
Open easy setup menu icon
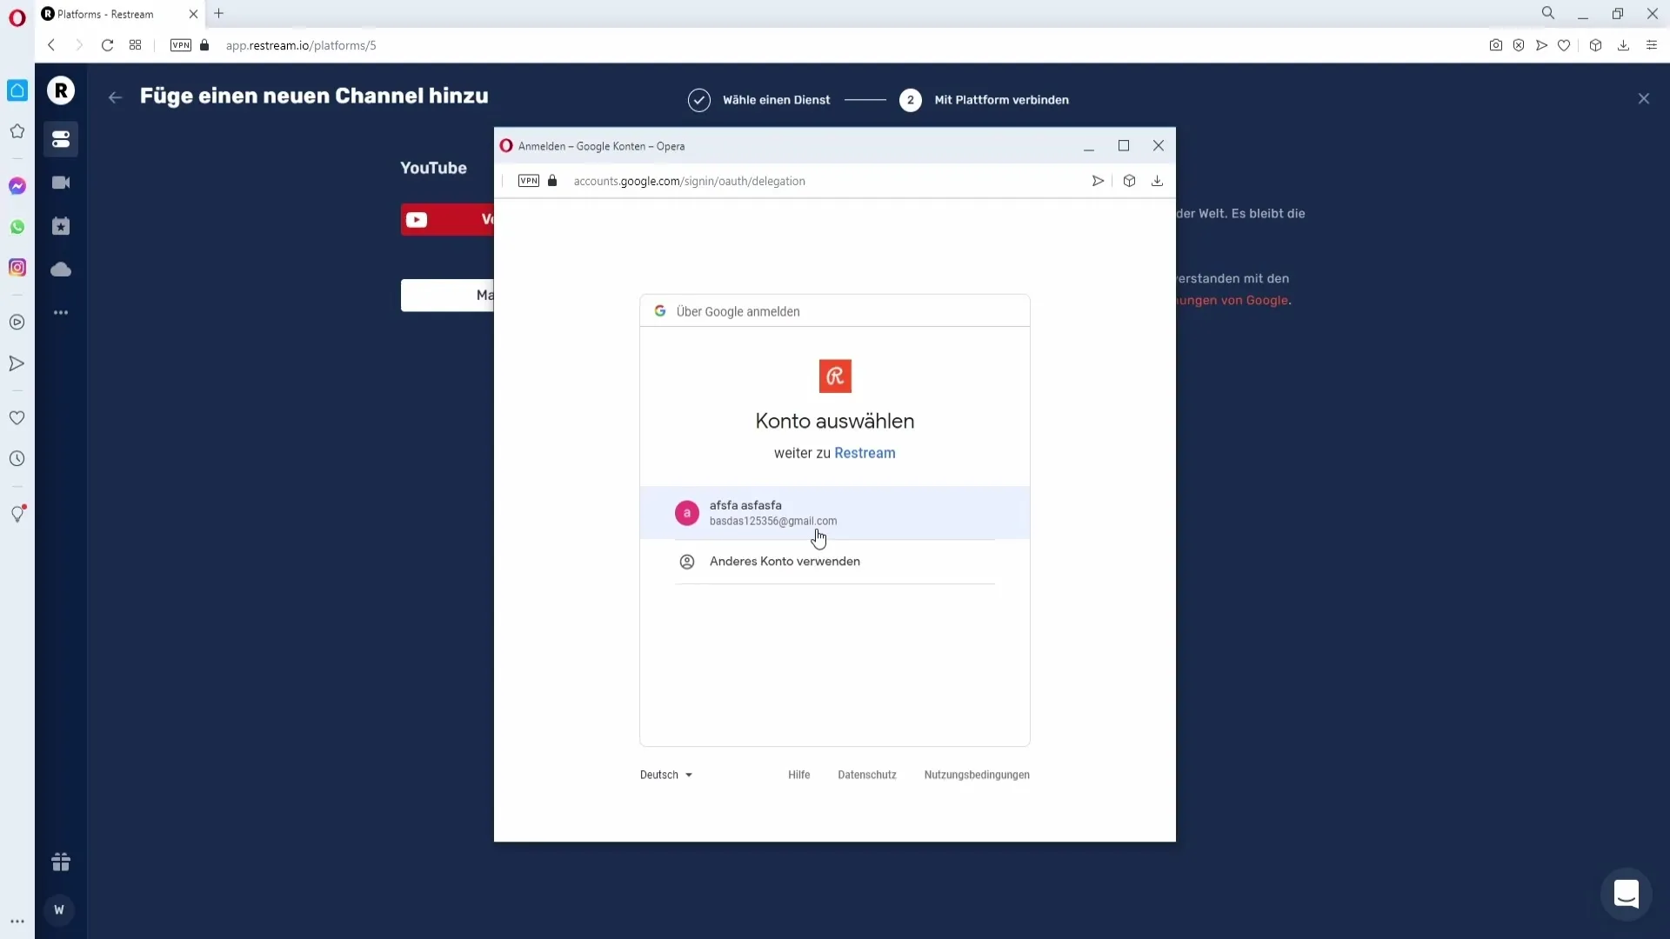(1652, 45)
